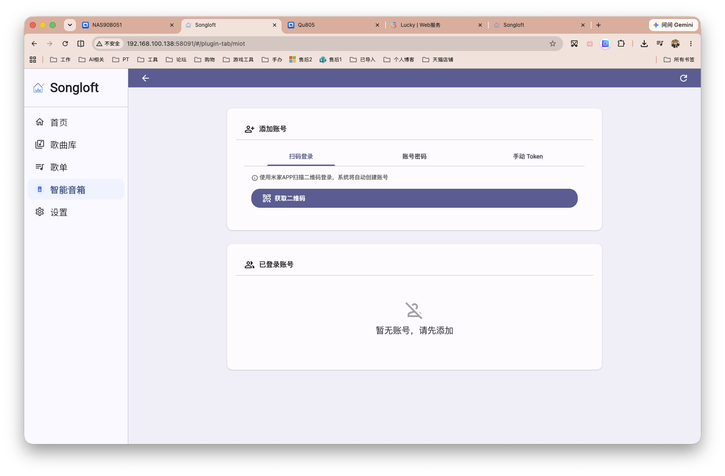
Task: Click the browser forward button
Action: pos(50,44)
